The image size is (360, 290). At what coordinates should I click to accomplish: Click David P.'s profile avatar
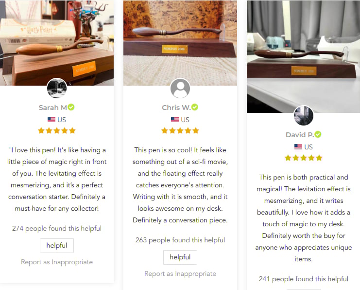pyautogui.click(x=304, y=115)
